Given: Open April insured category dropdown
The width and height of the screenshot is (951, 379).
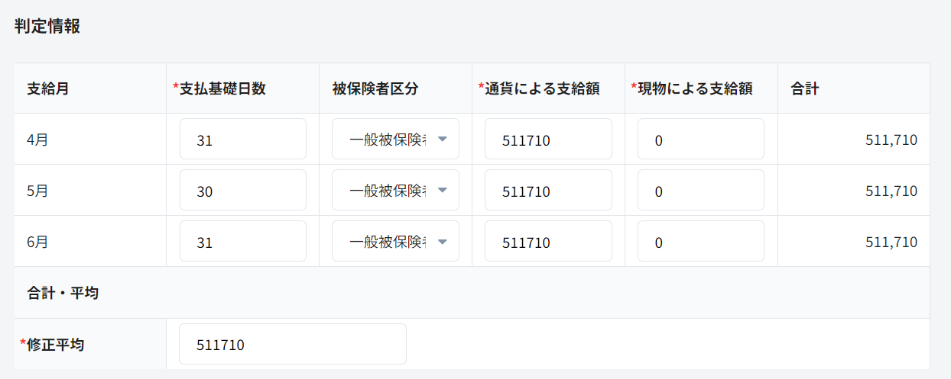Looking at the screenshot, I should [395, 140].
